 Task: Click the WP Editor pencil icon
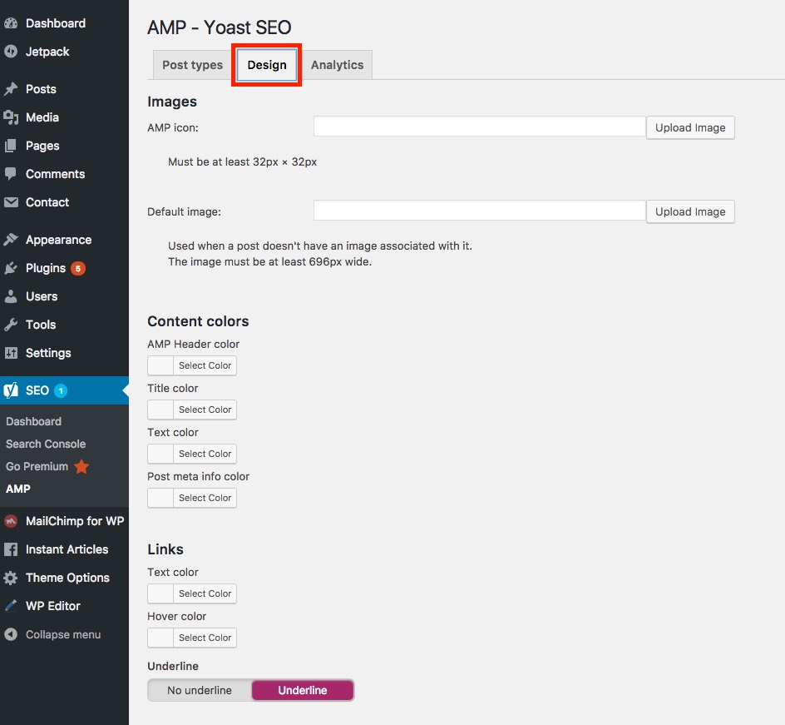click(11, 606)
